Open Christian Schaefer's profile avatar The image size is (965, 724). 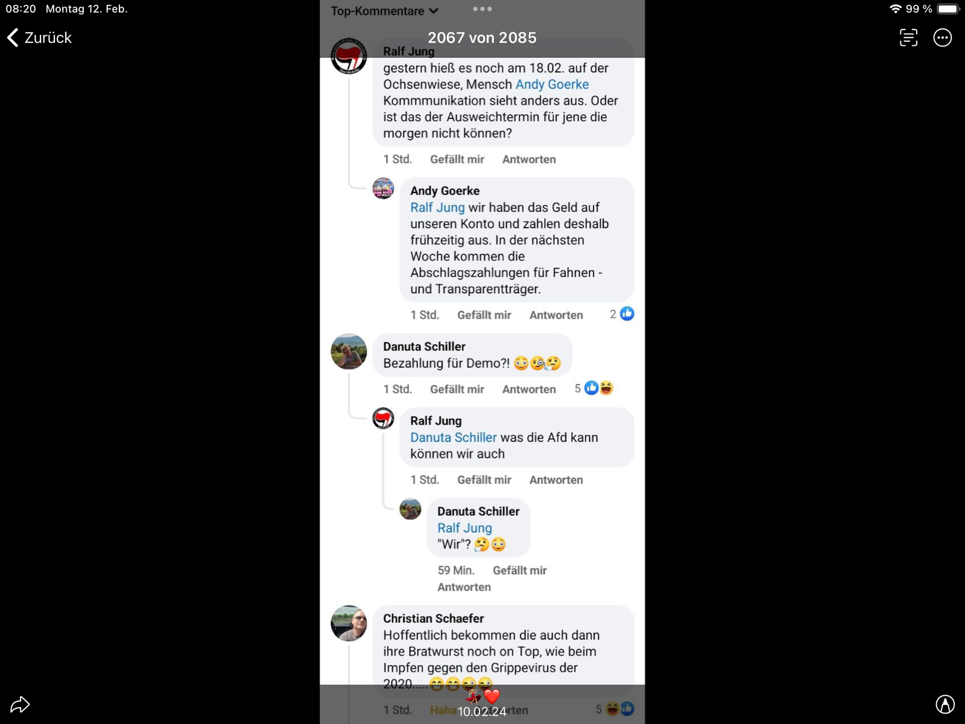click(x=349, y=623)
